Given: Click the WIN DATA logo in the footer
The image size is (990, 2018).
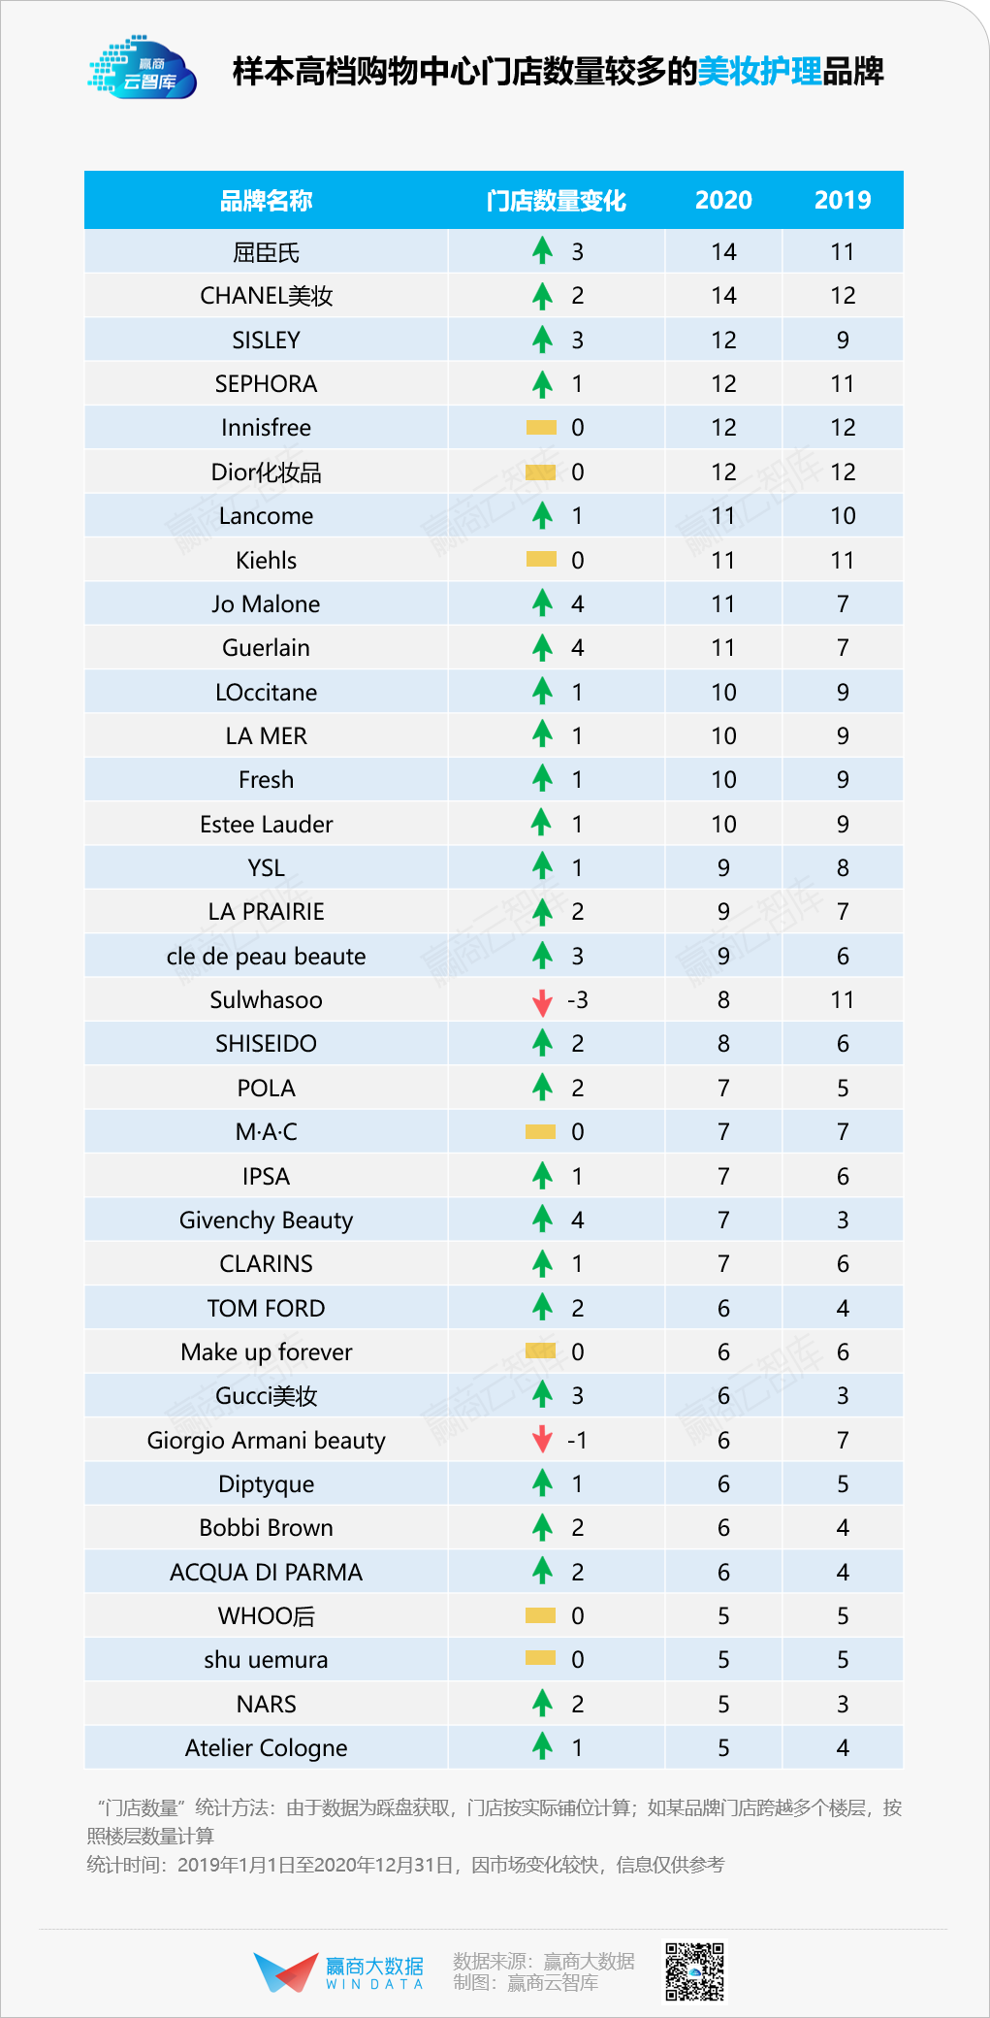Looking at the screenshot, I should (339, 1972).
